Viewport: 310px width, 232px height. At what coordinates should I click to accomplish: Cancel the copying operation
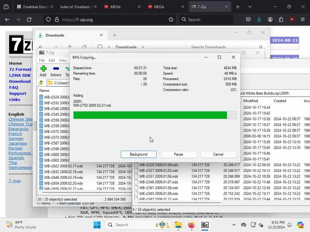click(218, 154)
